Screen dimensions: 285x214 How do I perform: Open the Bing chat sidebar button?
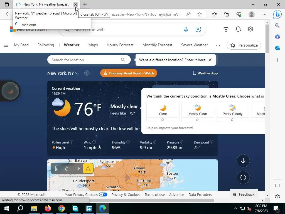(x=277, y=14)
